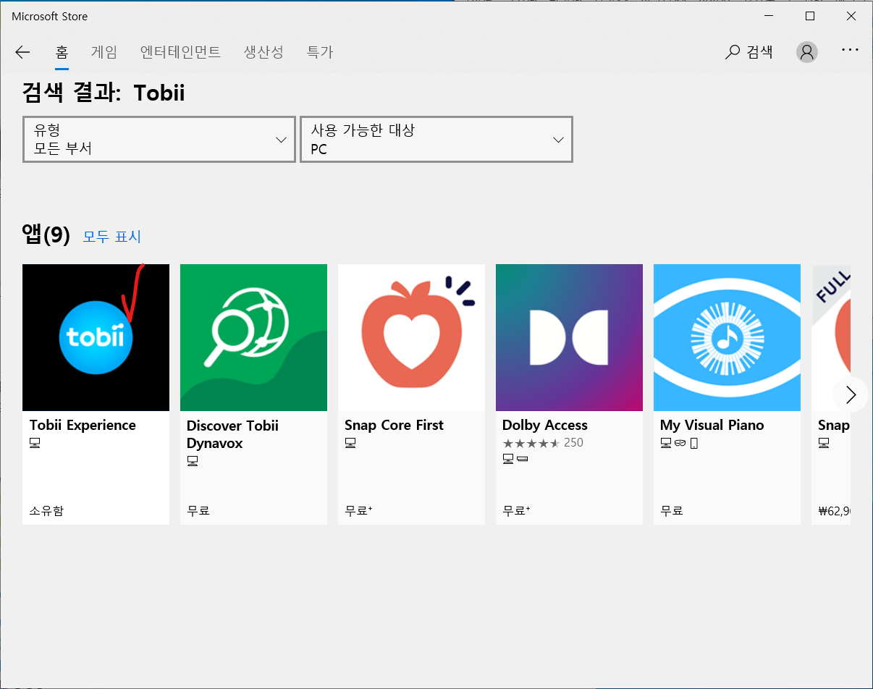This screenshot has height=689, width=873.
Task: Click 무료⁺ price under Dolby Access
Action: 516,511
